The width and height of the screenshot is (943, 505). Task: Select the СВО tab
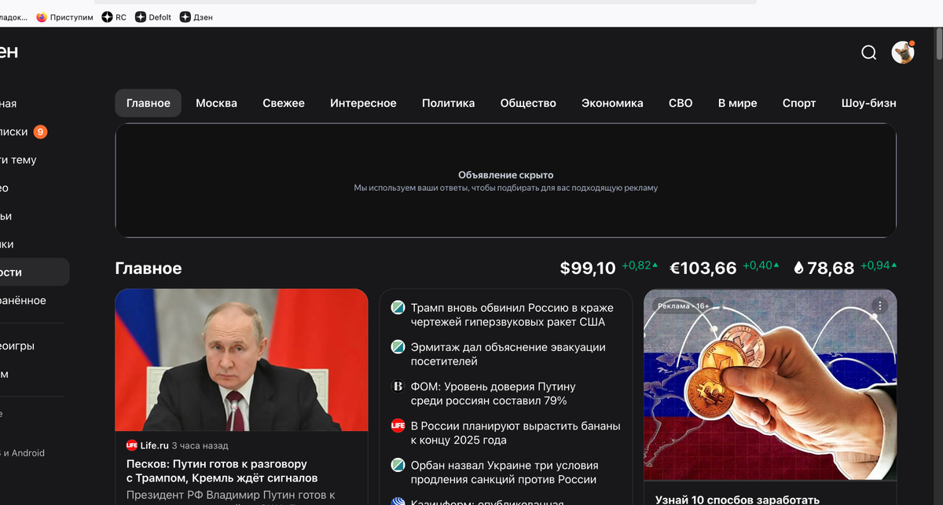point(681,103)
